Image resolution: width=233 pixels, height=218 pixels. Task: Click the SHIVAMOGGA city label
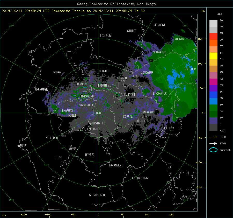pyautogui.click(x=97, y=195)
